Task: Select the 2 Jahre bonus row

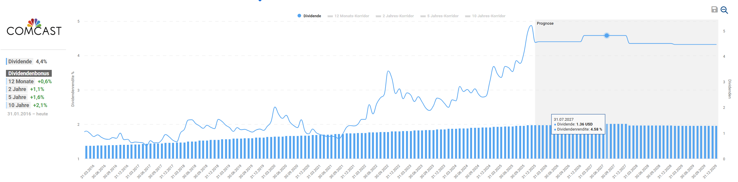Action: pos(26,89)
